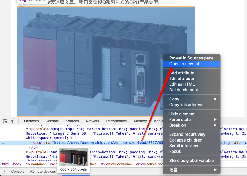Select the drawer Console tab
The height and width of the screenshot is (176, 247).
tap(18, 172)
